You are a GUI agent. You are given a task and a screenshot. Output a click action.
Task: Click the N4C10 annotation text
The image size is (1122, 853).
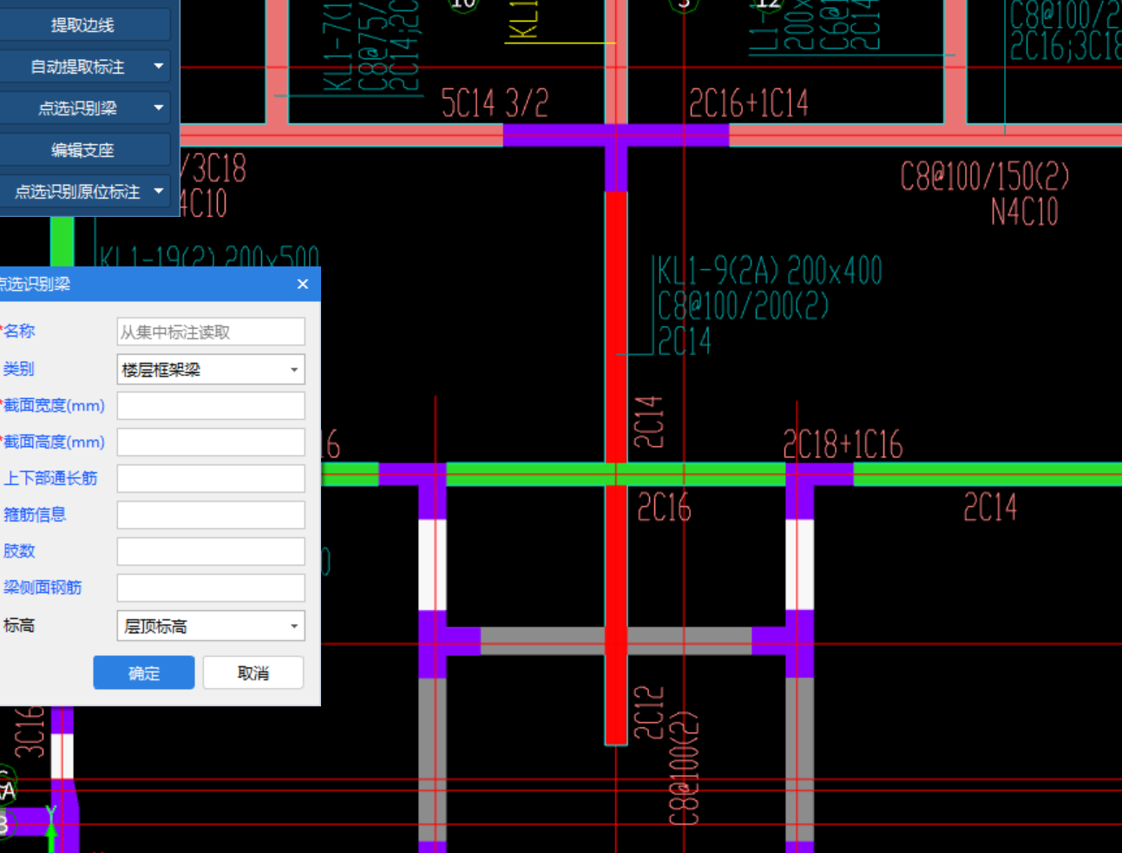[1025, 212]
